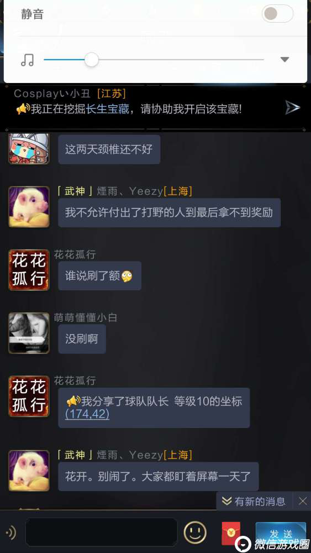The height and width of the screenshot is (553, 311).
Task: Tap the arrow icon beside treasure announcement
Action: 292,108
